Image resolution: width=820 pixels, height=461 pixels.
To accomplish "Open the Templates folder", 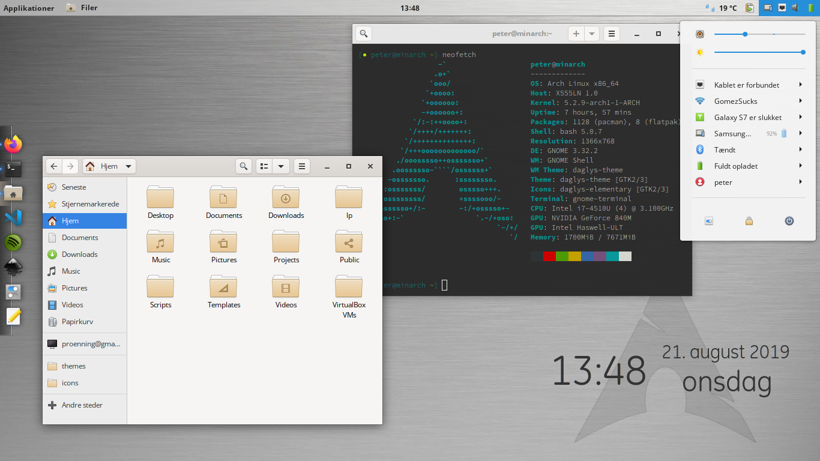I will point(224,292).
